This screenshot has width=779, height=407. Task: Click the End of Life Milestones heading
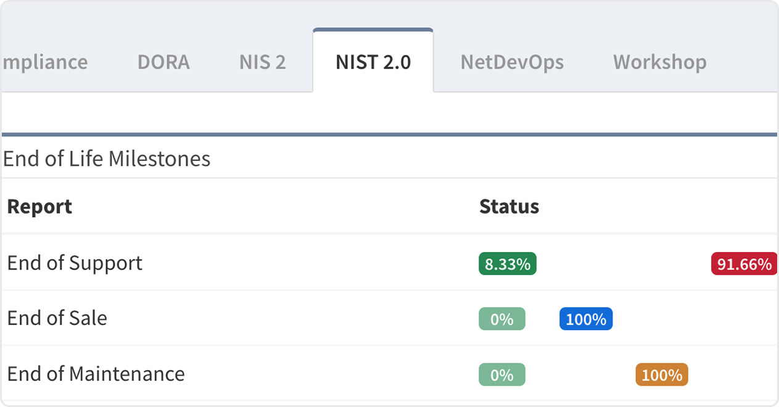(x=107, y=159)
